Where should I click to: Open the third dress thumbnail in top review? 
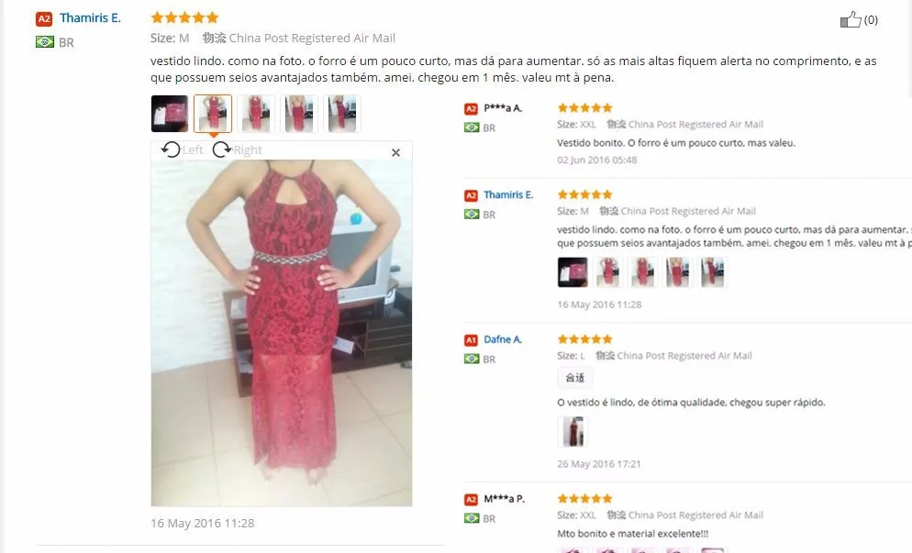tap(256, 114)
